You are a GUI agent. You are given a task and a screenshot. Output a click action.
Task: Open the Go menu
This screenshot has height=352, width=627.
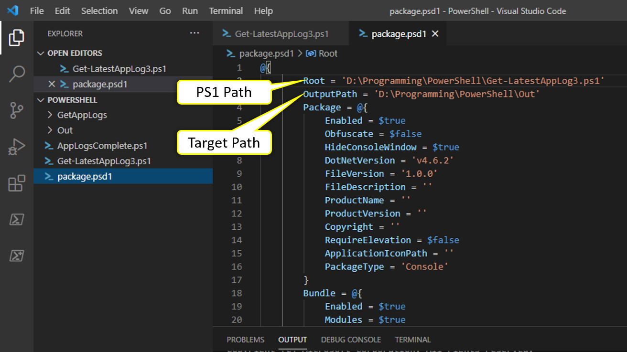point(165,11)
